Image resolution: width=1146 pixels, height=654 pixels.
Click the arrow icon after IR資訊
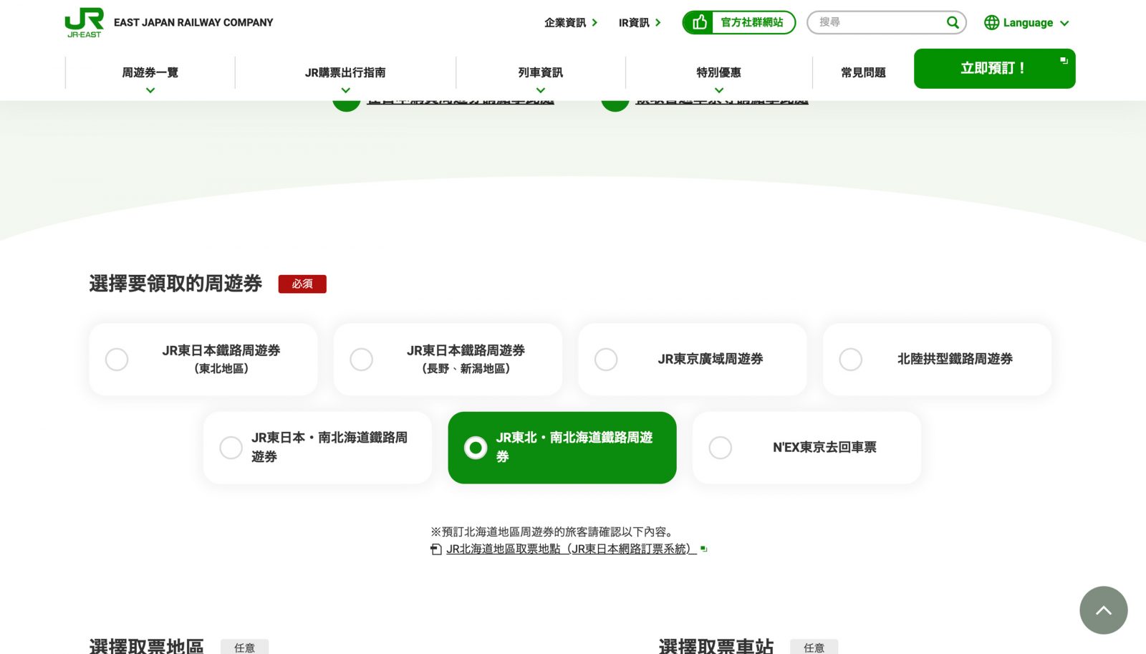[660, 22]
